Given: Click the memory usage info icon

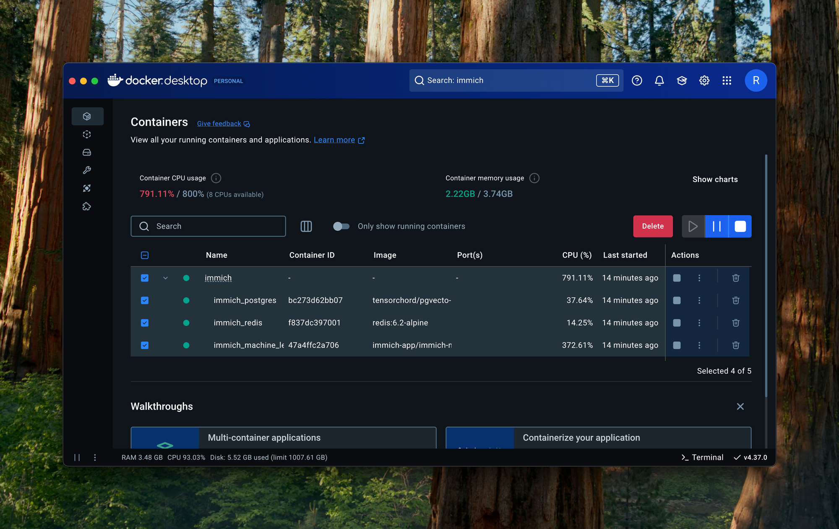Looking at the screenshot, I should coord(534,178).
